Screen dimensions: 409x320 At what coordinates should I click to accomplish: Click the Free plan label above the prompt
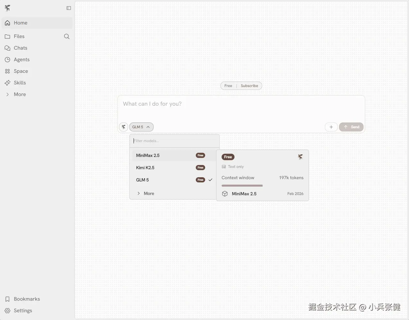pyautogui.click(x=228, y=86)
